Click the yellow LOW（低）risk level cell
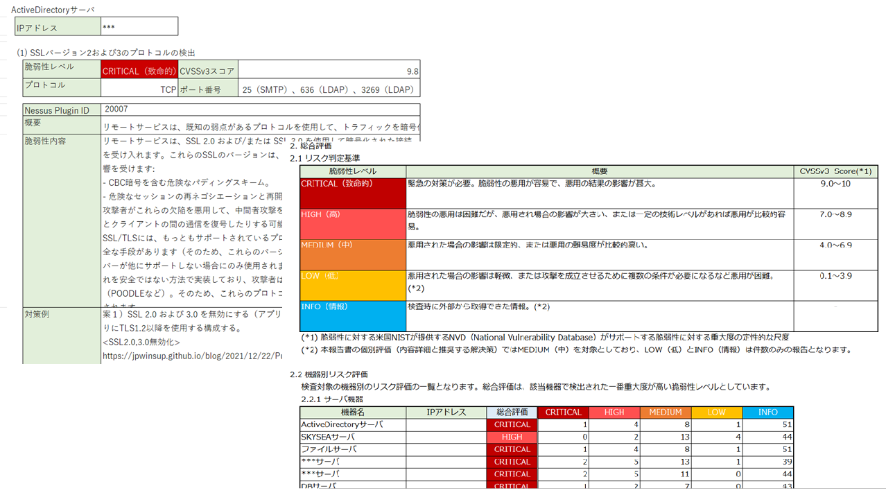886x495 pixels. [353, 285]
